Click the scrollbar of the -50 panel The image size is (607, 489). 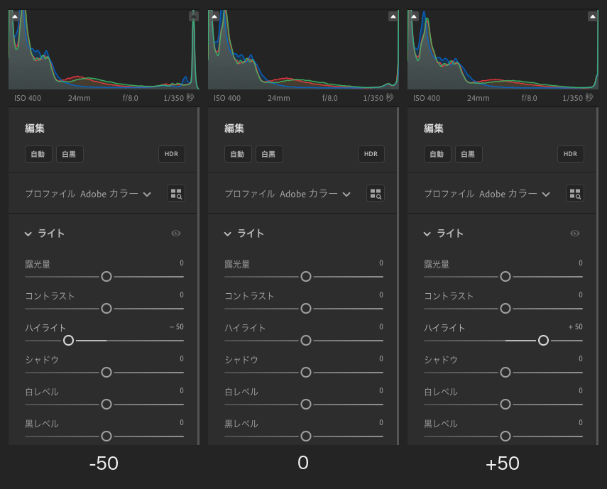[x=199, y=276]
